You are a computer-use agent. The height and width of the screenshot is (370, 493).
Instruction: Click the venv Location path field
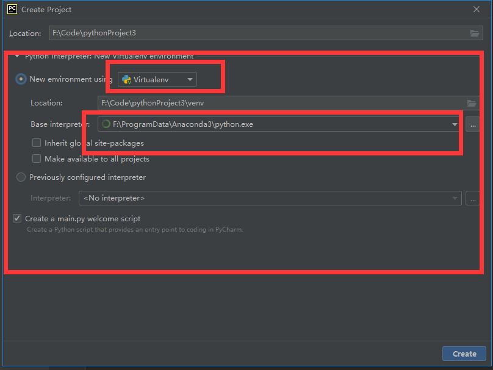[x=289, y=103]
